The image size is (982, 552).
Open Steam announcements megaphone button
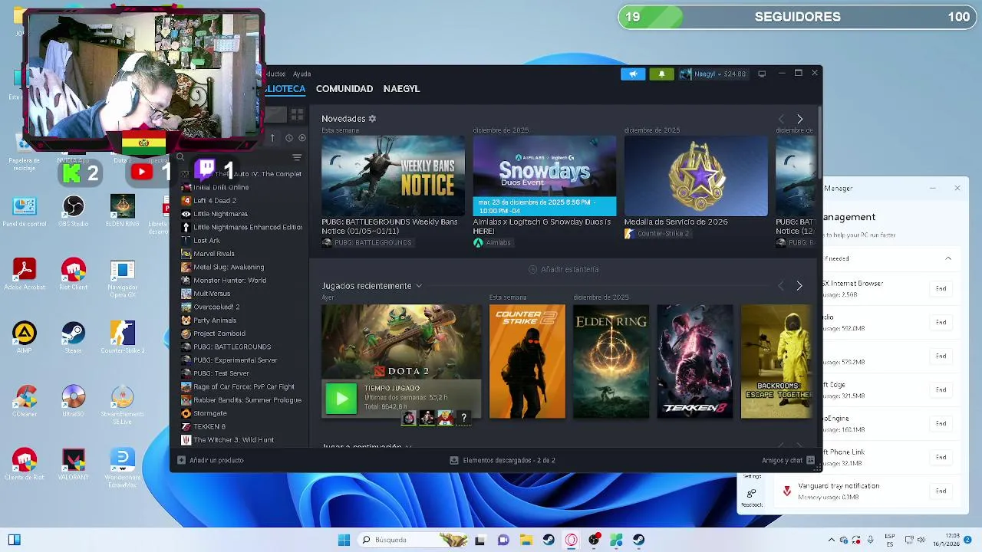click(x=633, y=74)
